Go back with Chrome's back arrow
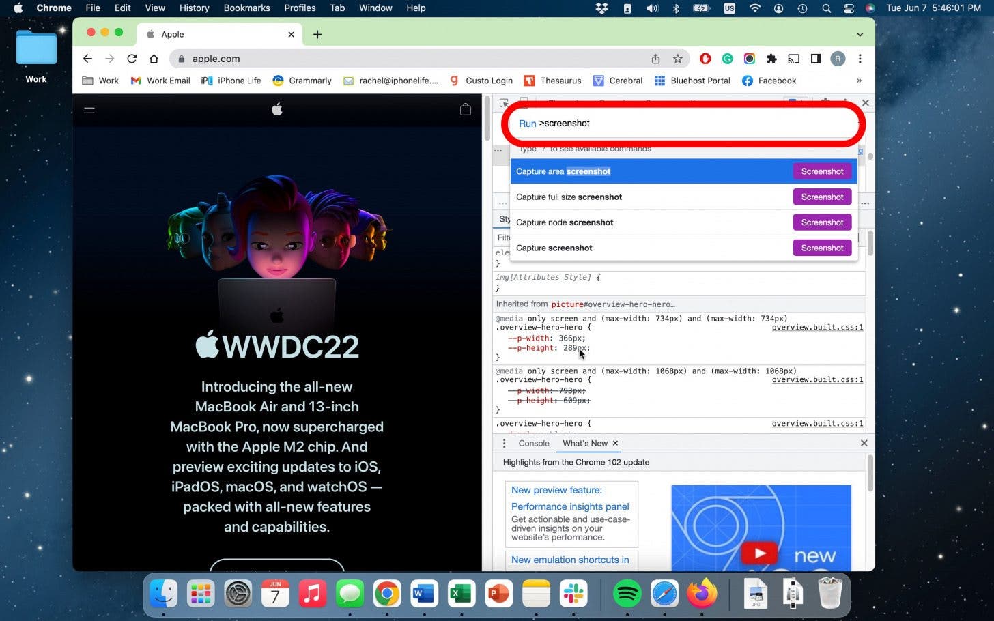This screenshot has width=994, height=621. 87,59
